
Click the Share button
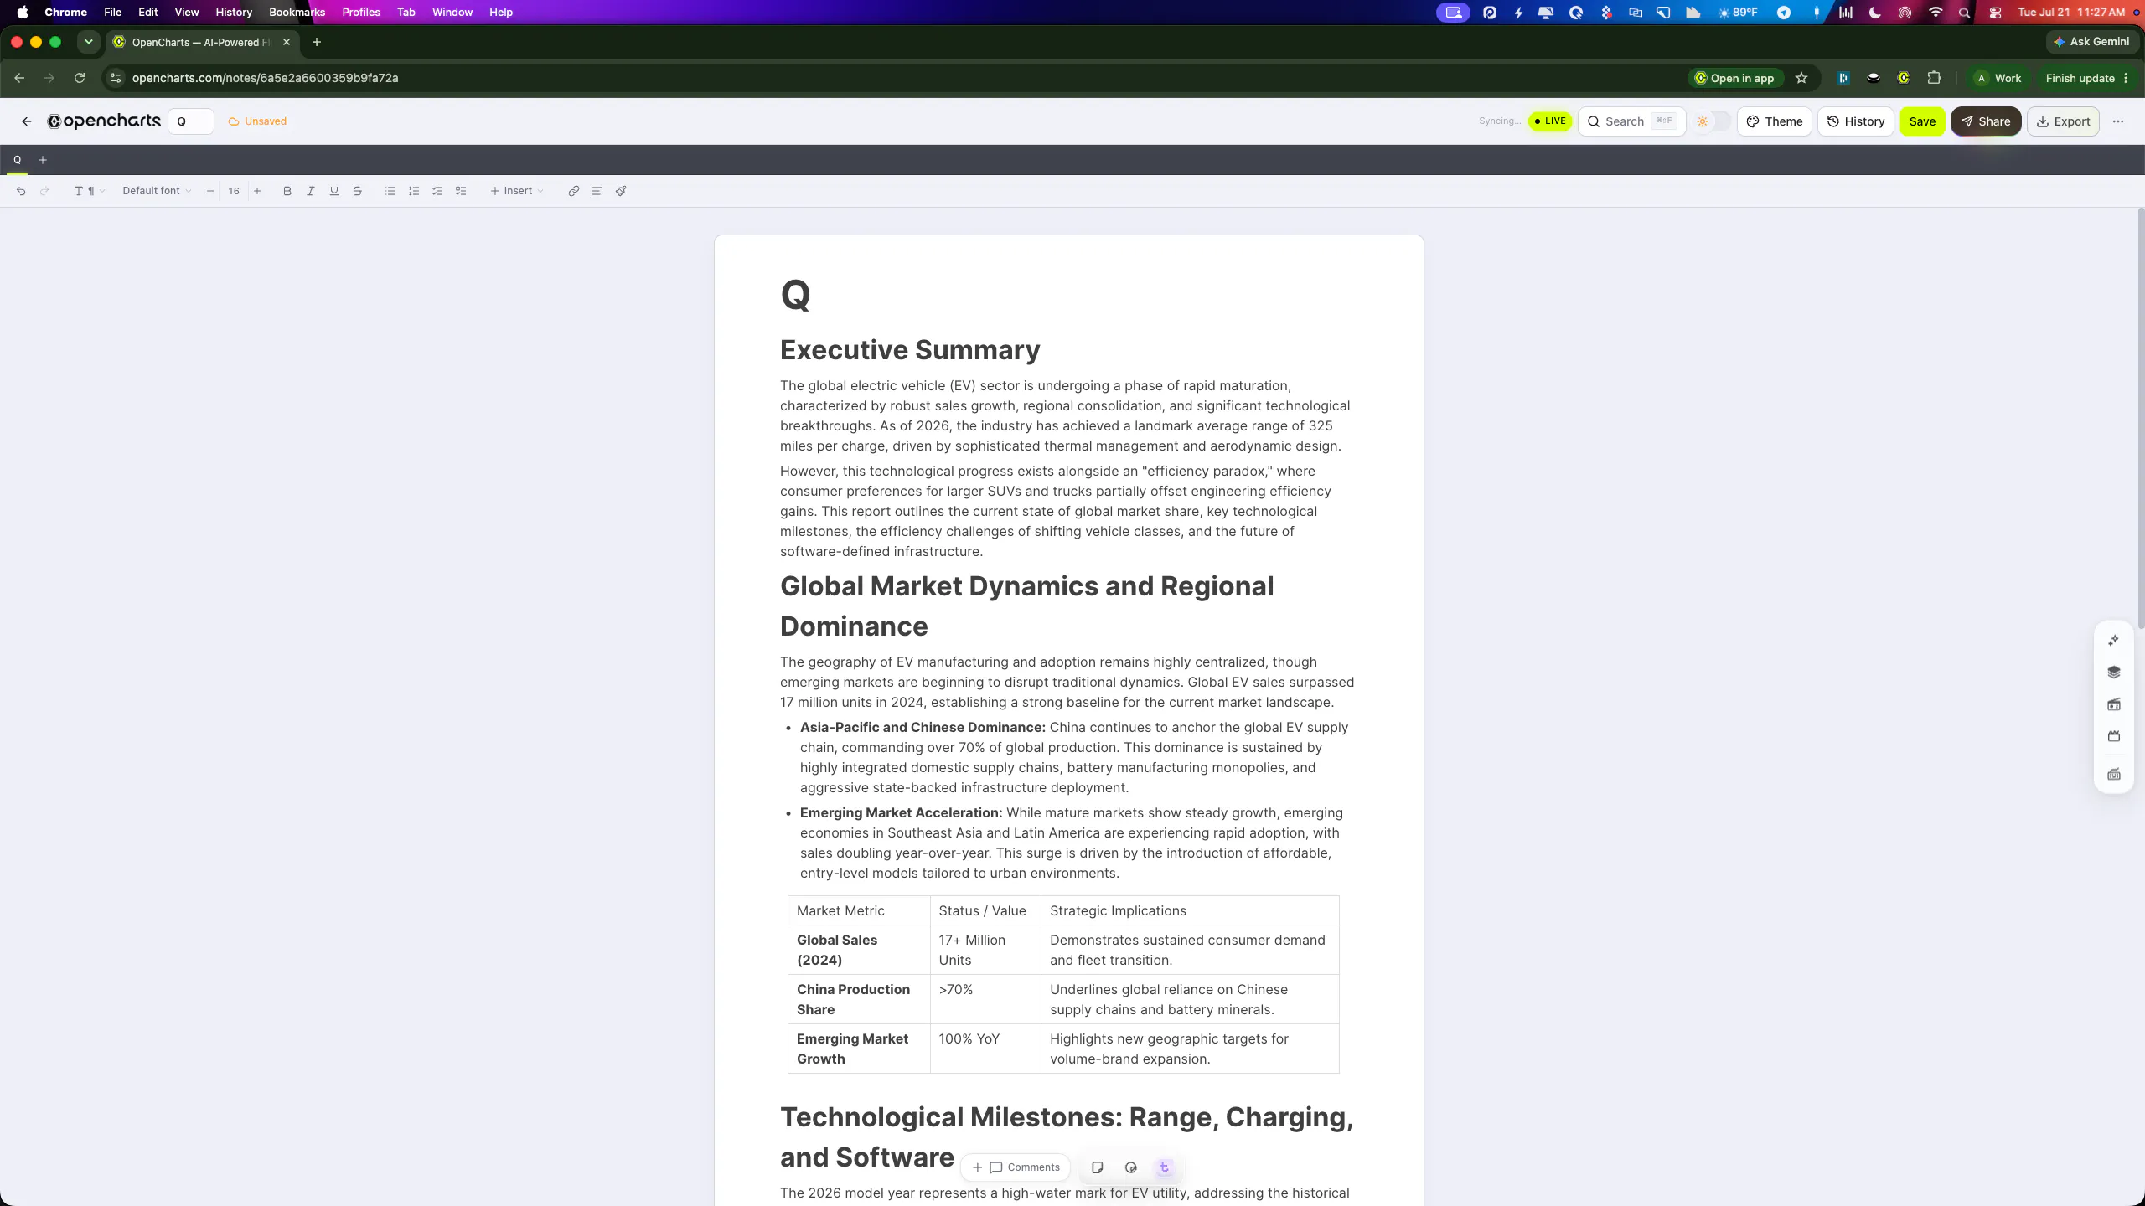click(1986, 121)
